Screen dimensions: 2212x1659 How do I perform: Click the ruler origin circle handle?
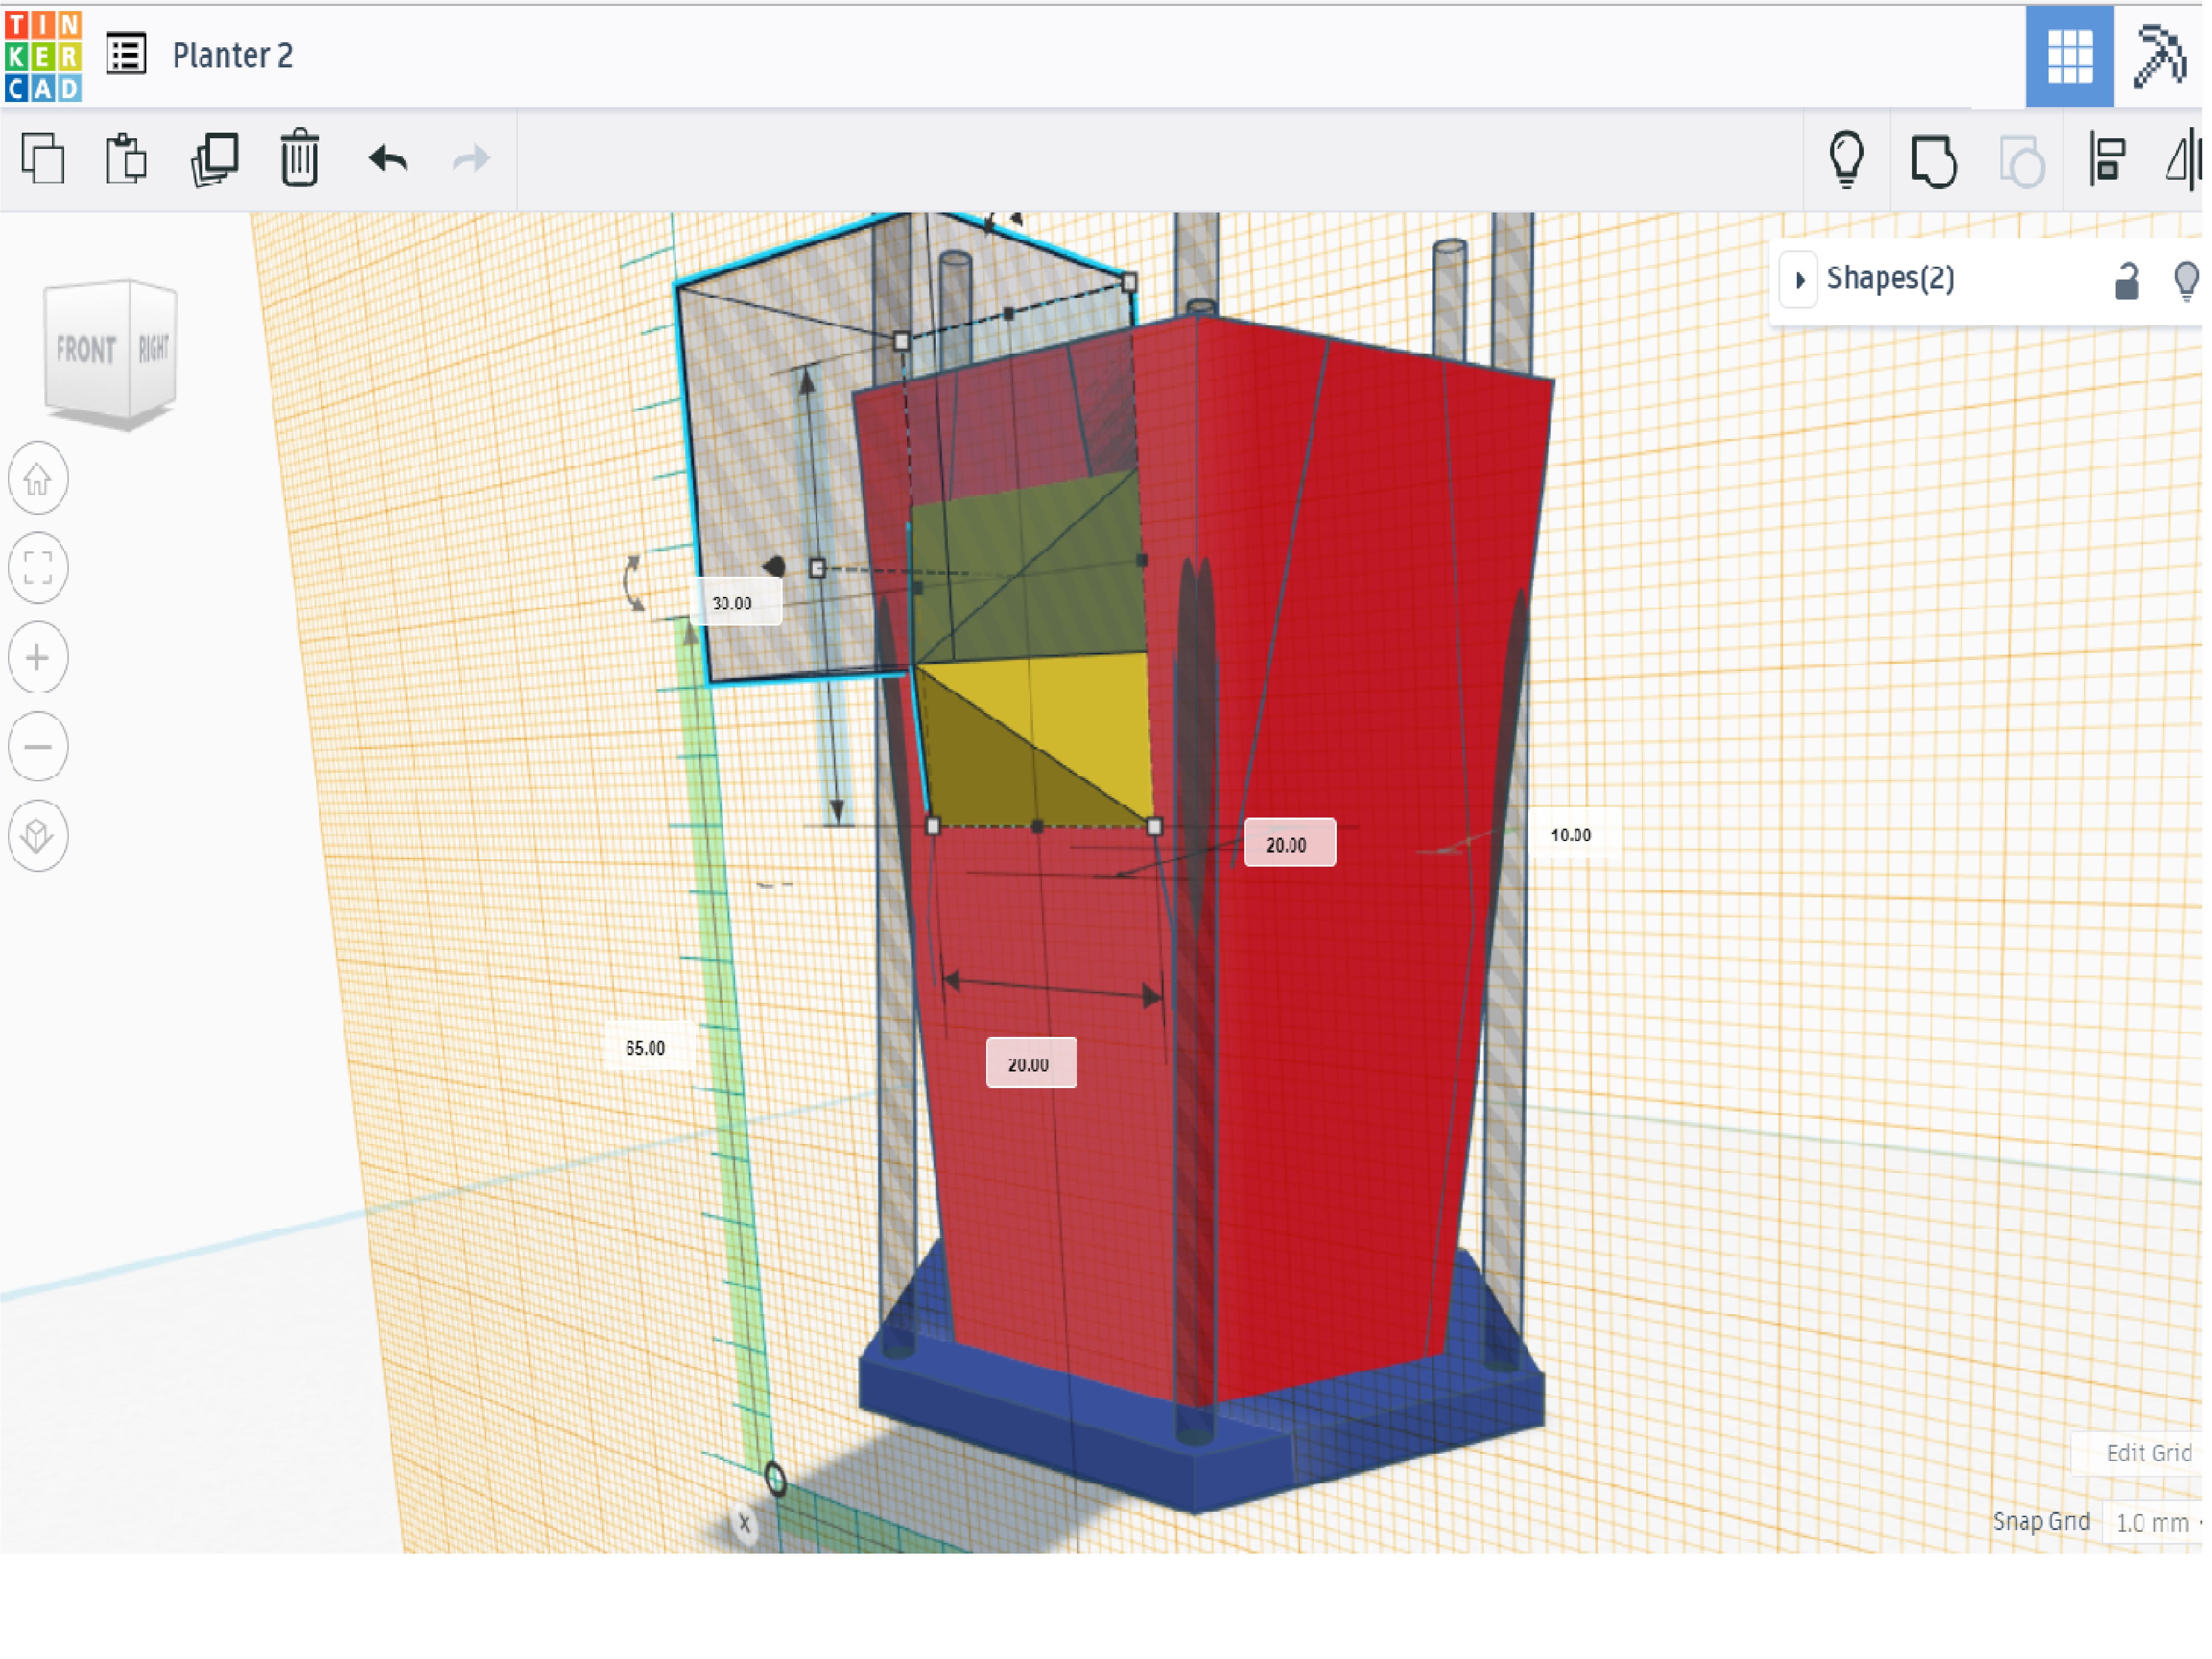point(775,1478)
